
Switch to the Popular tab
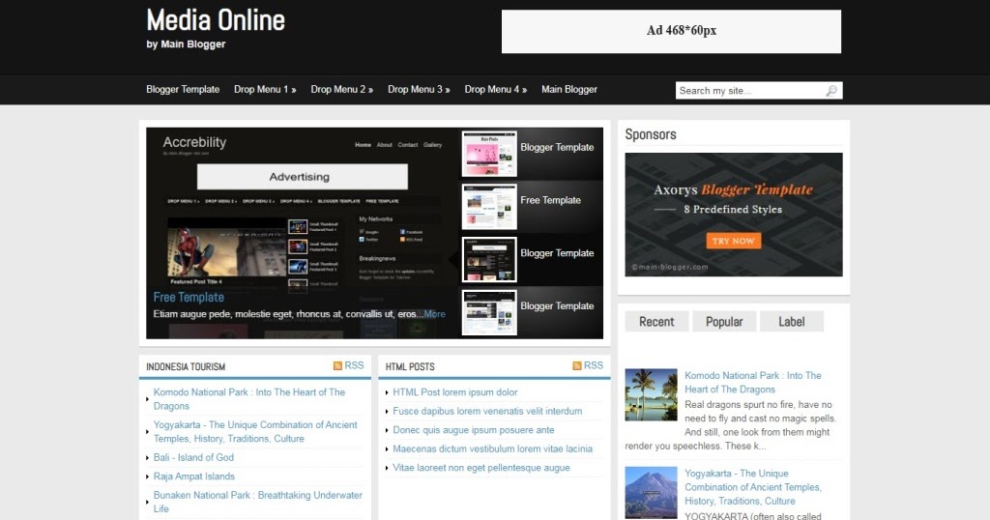click(724, 321)
